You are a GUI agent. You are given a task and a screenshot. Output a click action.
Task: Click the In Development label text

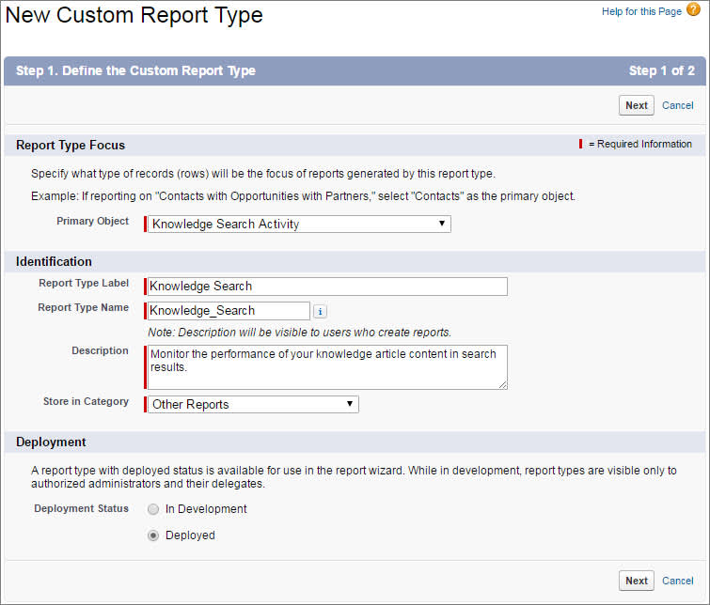(x=206, y=509)
